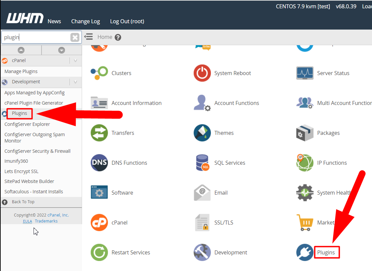The width and height of the screenshot is (372, 271).
Task: Click the Server Status icon
Action: (304, 73)
